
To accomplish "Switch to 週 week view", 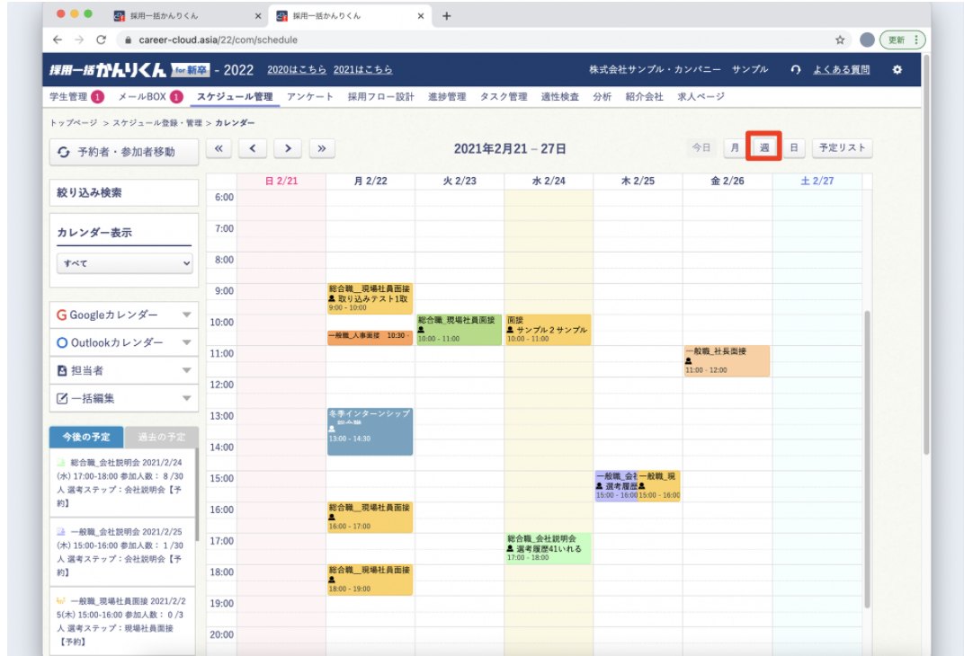I will point(763,148).
